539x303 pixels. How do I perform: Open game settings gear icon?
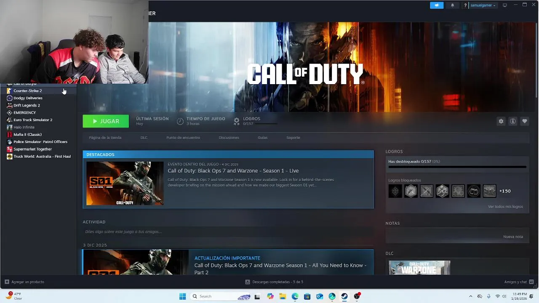coord(501,121)
